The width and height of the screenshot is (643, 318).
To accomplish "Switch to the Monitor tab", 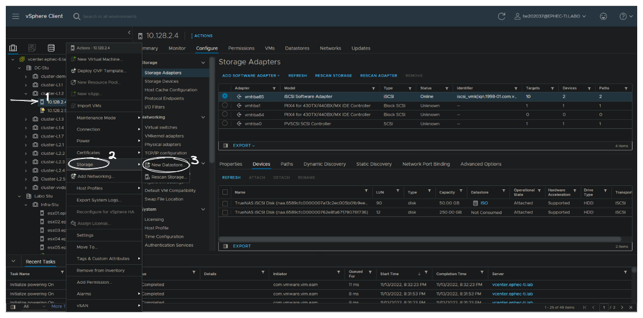I will tap(177, 48).
